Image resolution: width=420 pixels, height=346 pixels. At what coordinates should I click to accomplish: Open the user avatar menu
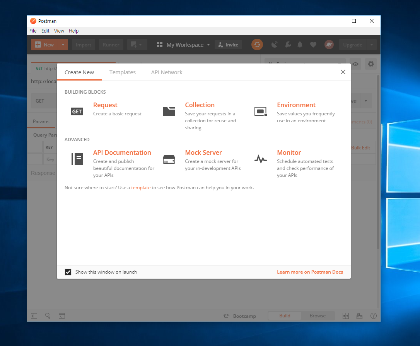(329, 45)
